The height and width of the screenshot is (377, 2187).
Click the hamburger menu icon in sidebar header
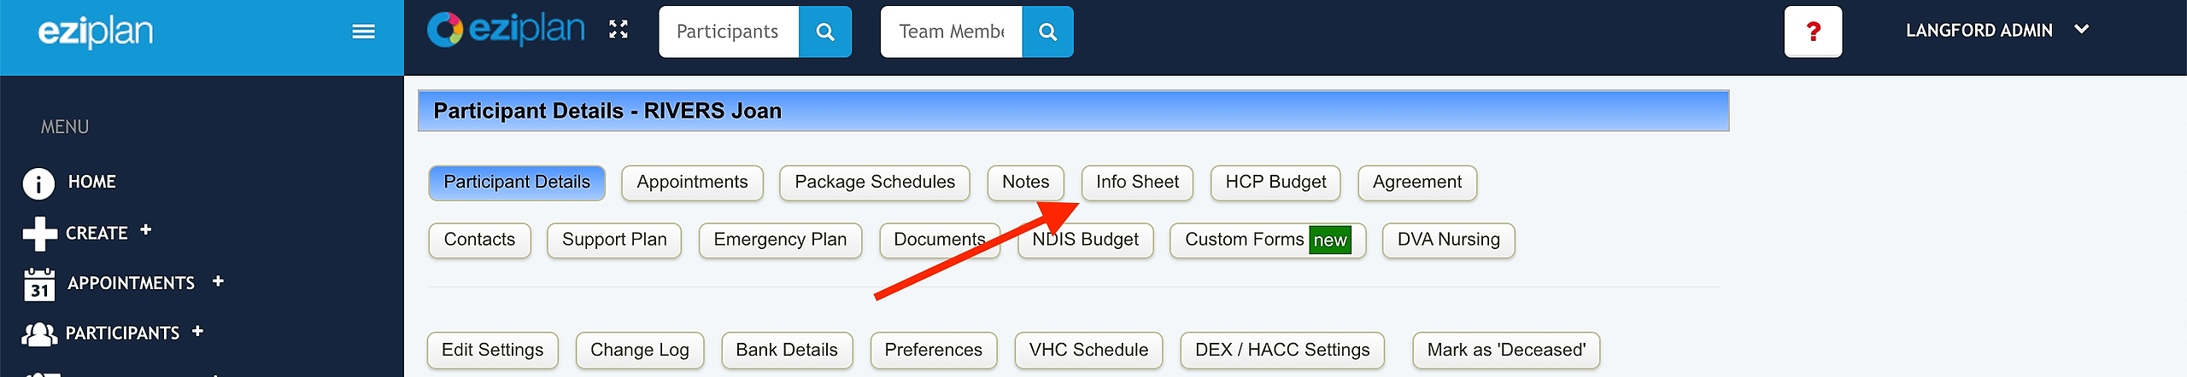click(x=363, y=32)
